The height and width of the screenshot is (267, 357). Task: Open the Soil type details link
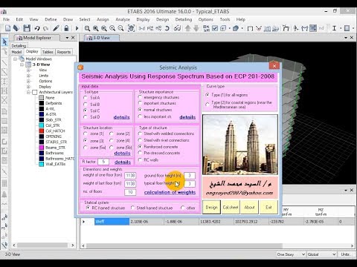click(121, 117)
